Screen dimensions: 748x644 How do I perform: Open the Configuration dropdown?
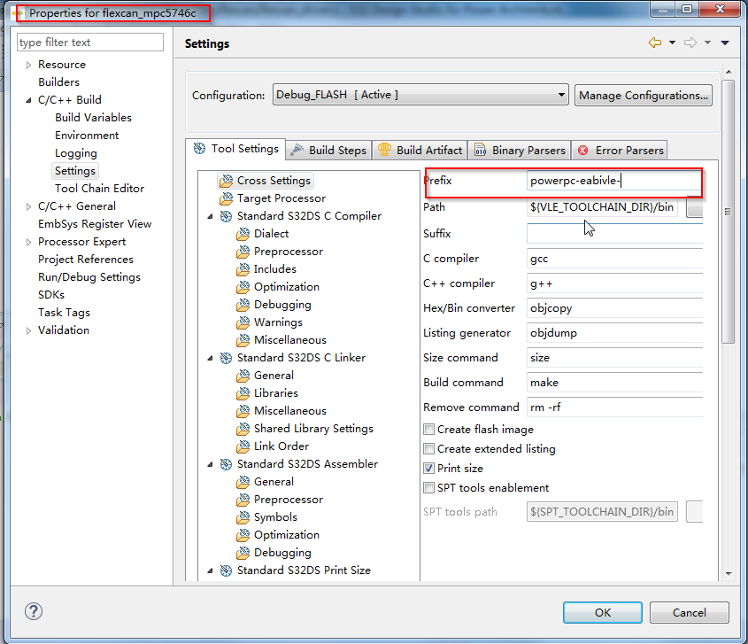(420, 95)
